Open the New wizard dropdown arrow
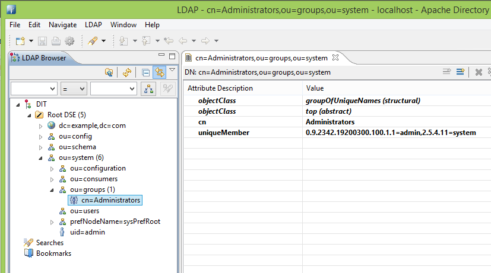491x273 pixels. tap(31, 41)
